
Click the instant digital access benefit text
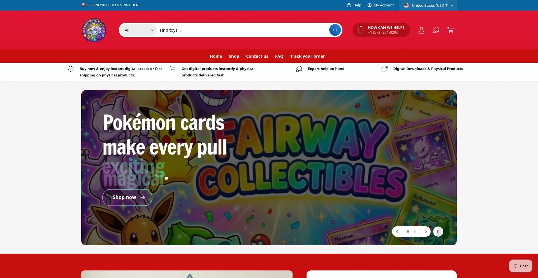click(121, 72)
